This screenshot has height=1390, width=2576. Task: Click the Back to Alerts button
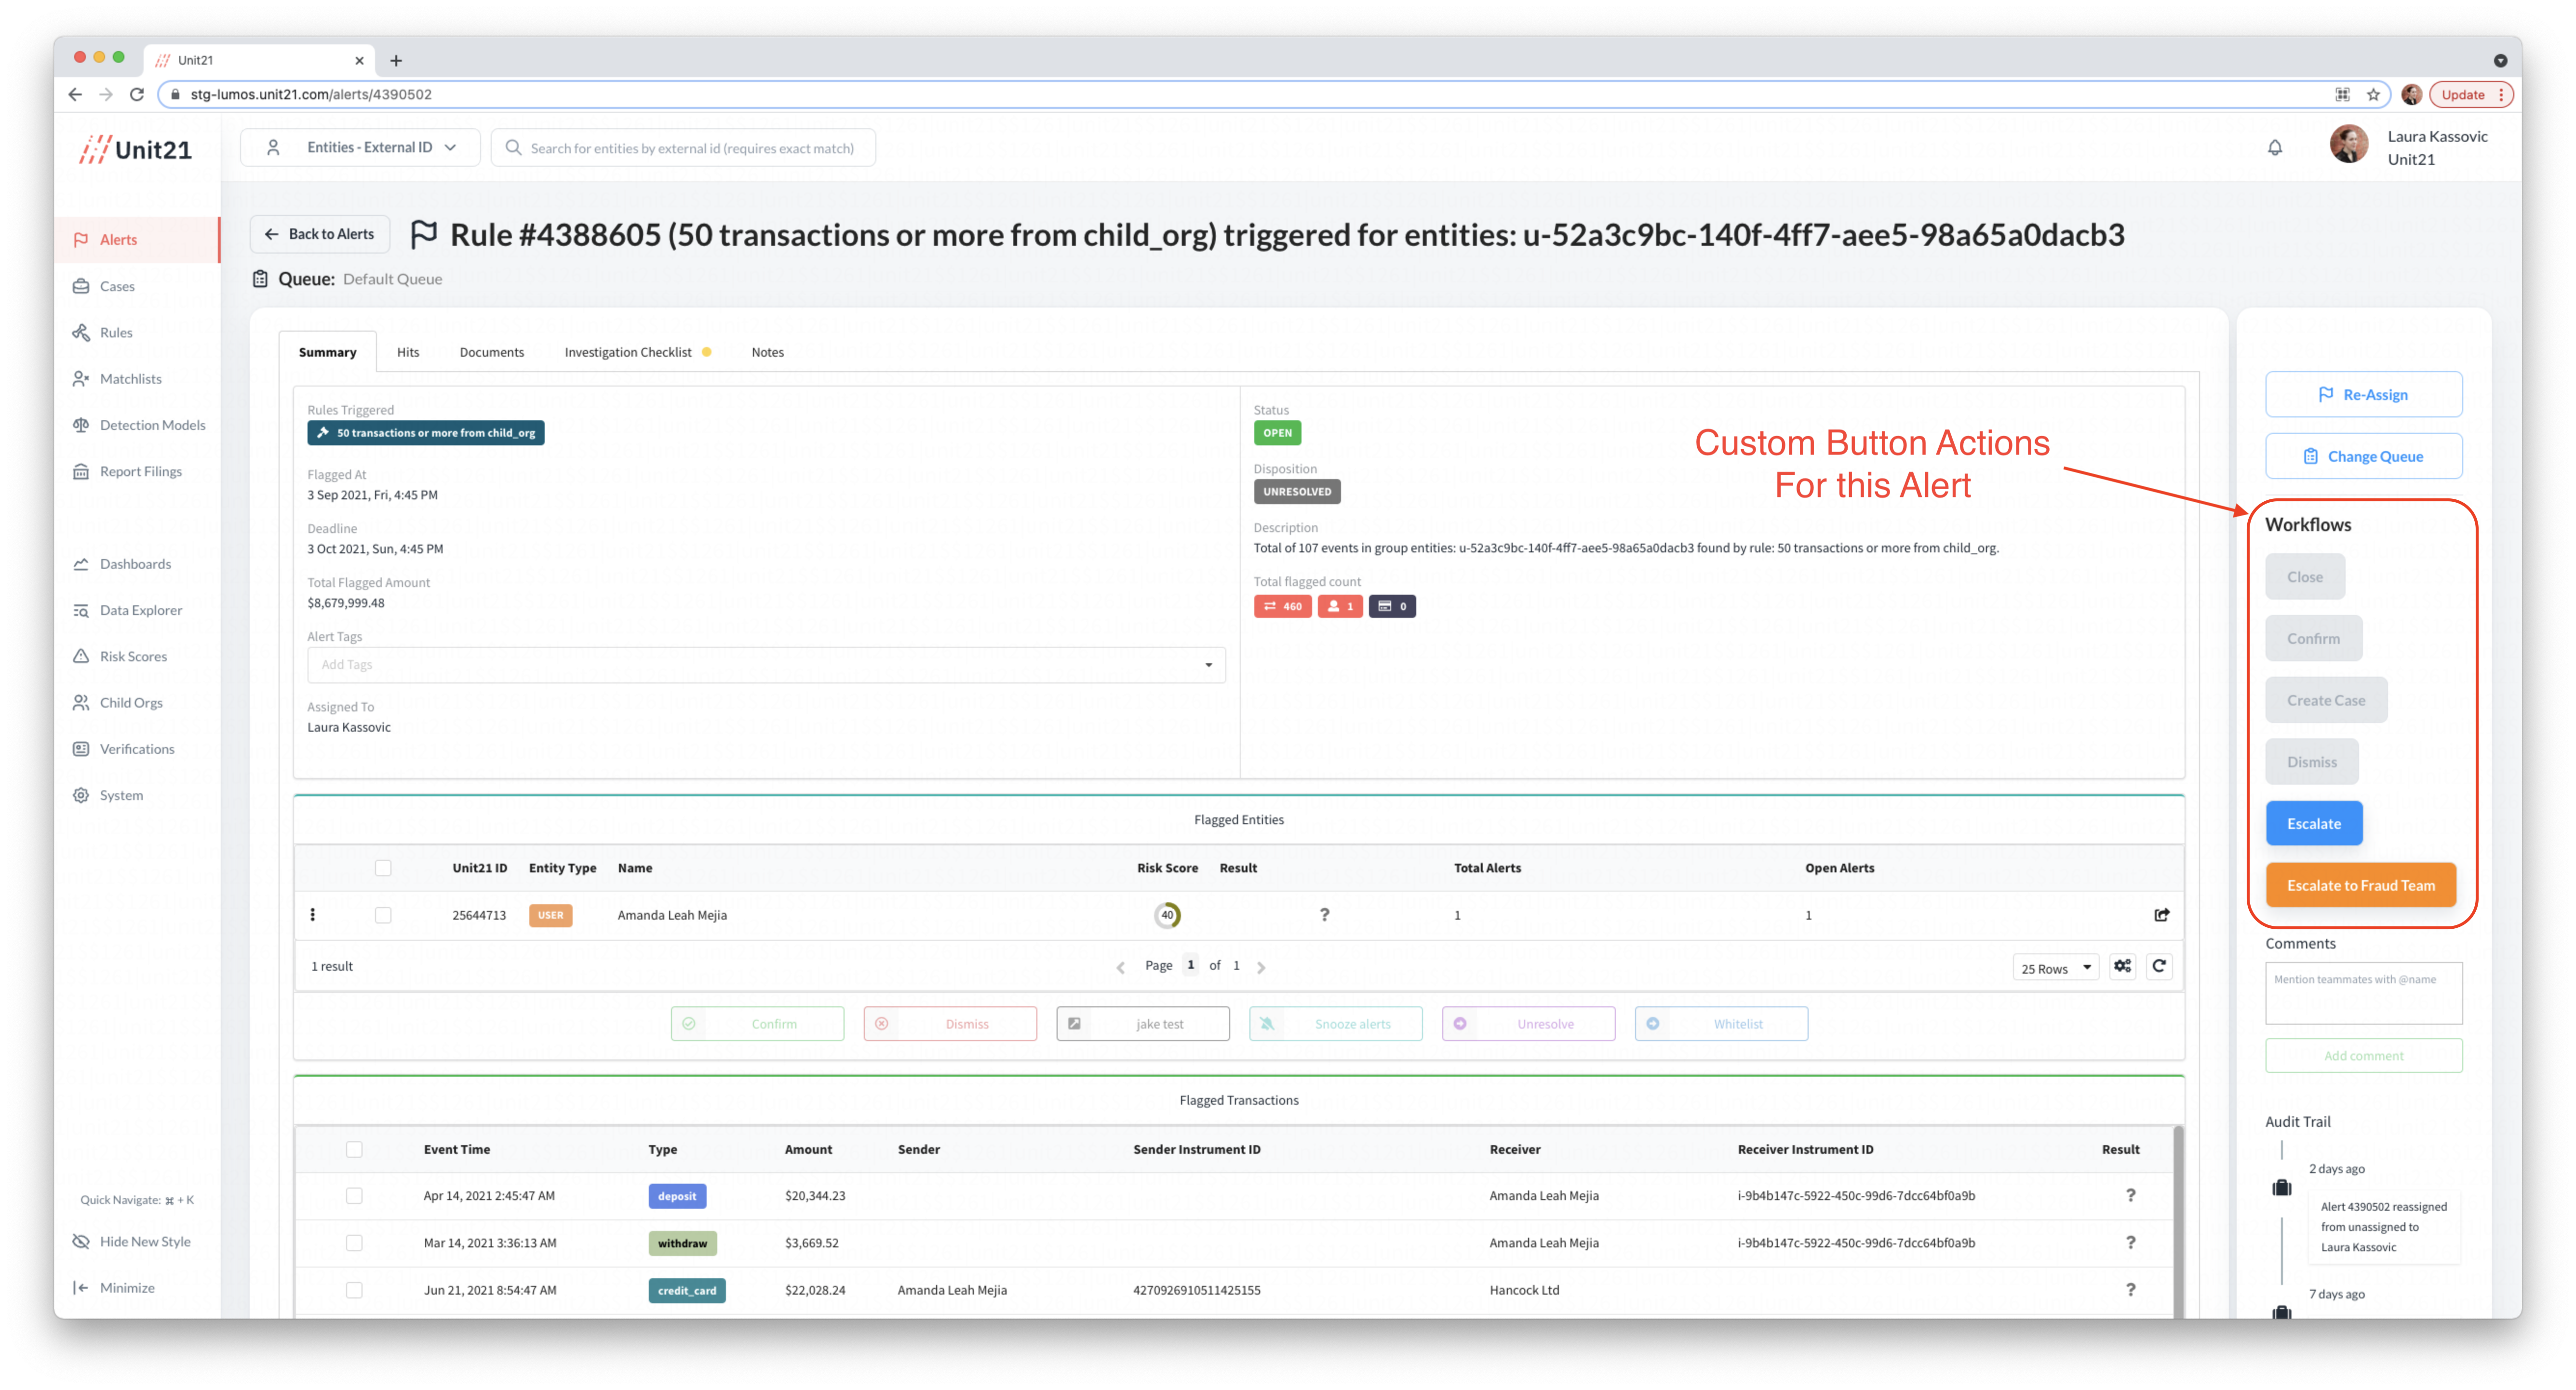pyautogui.click(x=320, y=234)
